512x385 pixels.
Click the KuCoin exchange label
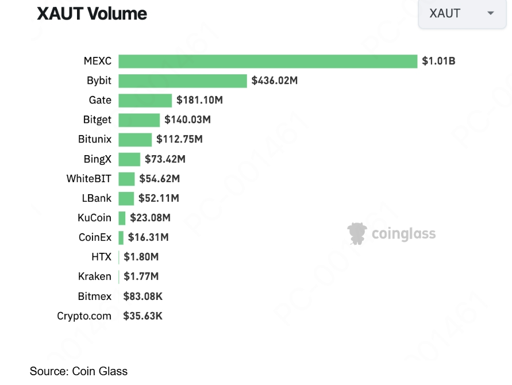click(94, 218)
